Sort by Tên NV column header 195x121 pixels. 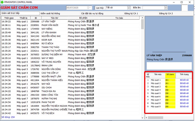click(54, 18)
